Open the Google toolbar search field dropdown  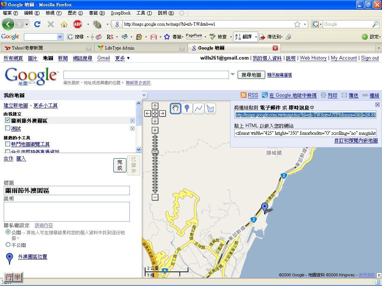[x=60, y=37]
